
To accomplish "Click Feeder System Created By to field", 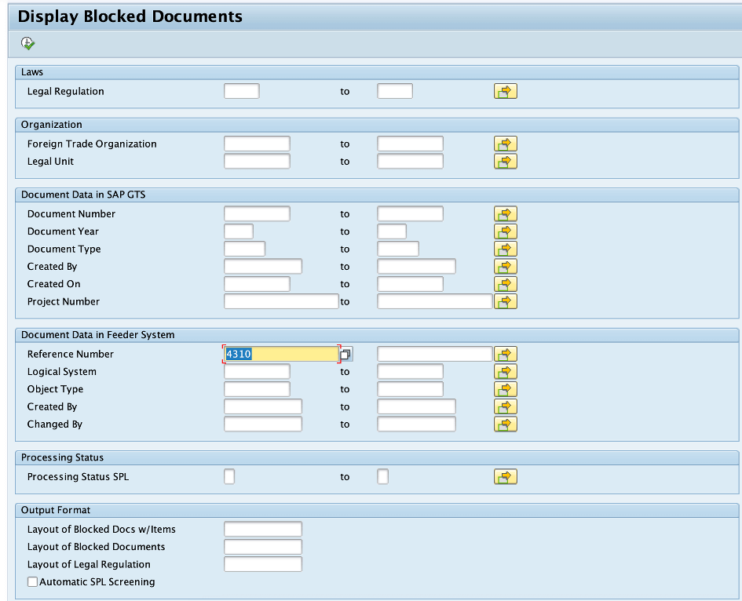I will (x=416, y=406).
